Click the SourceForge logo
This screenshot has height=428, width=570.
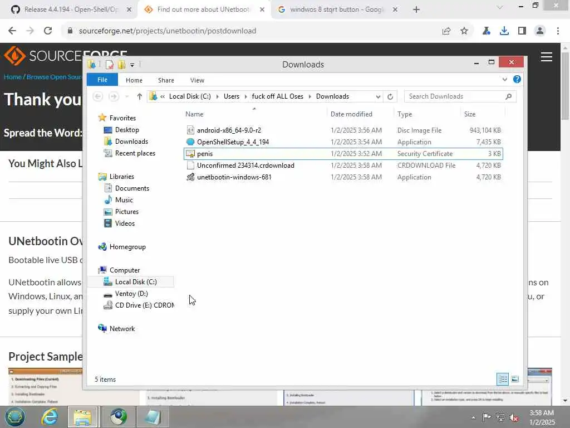pos(66,56)
